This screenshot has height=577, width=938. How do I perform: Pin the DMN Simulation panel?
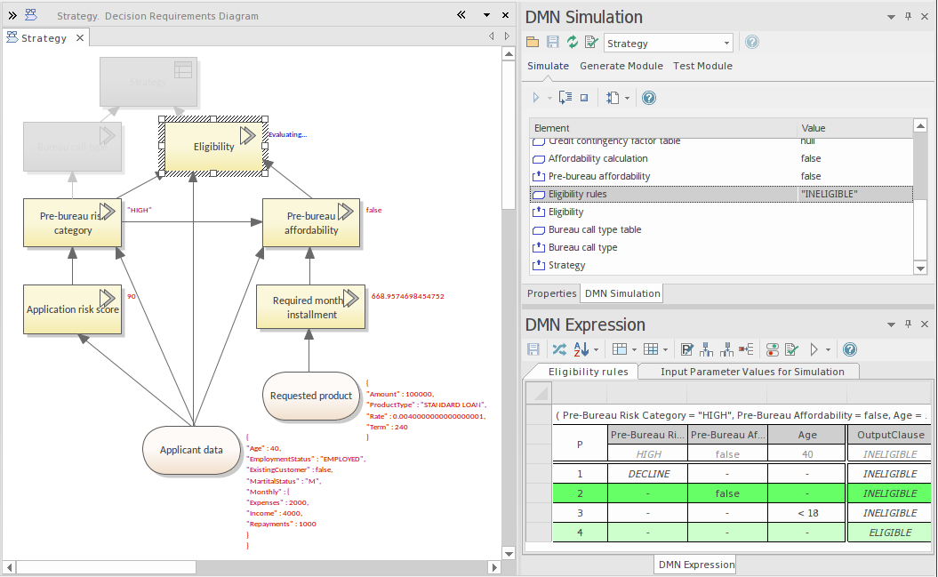point(908,17)
